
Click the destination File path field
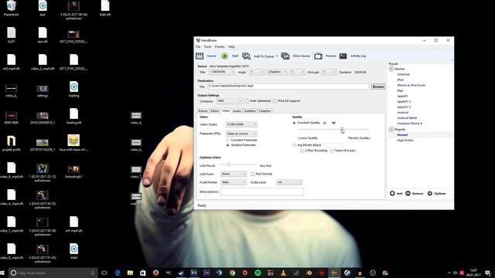[288, 86]
